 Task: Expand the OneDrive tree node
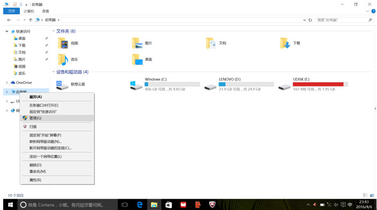pyautogui.click(x=7, y=83)
